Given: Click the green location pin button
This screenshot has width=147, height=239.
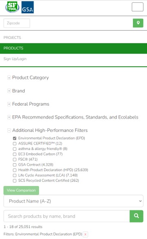Looking at the screenshot, I should (138, 23).
